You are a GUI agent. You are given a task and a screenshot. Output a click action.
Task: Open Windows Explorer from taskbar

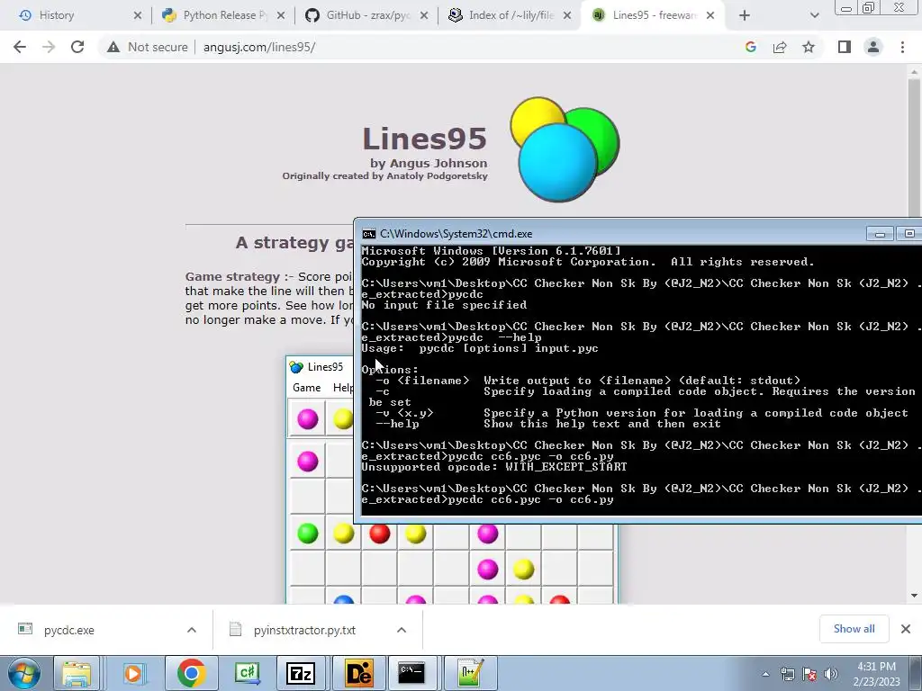[x=77, y=673]
